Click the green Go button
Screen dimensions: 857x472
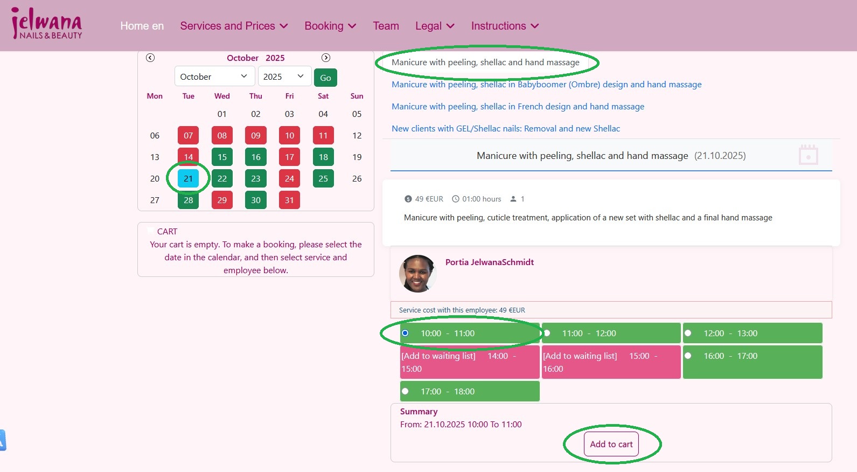(x=325, y=78)
